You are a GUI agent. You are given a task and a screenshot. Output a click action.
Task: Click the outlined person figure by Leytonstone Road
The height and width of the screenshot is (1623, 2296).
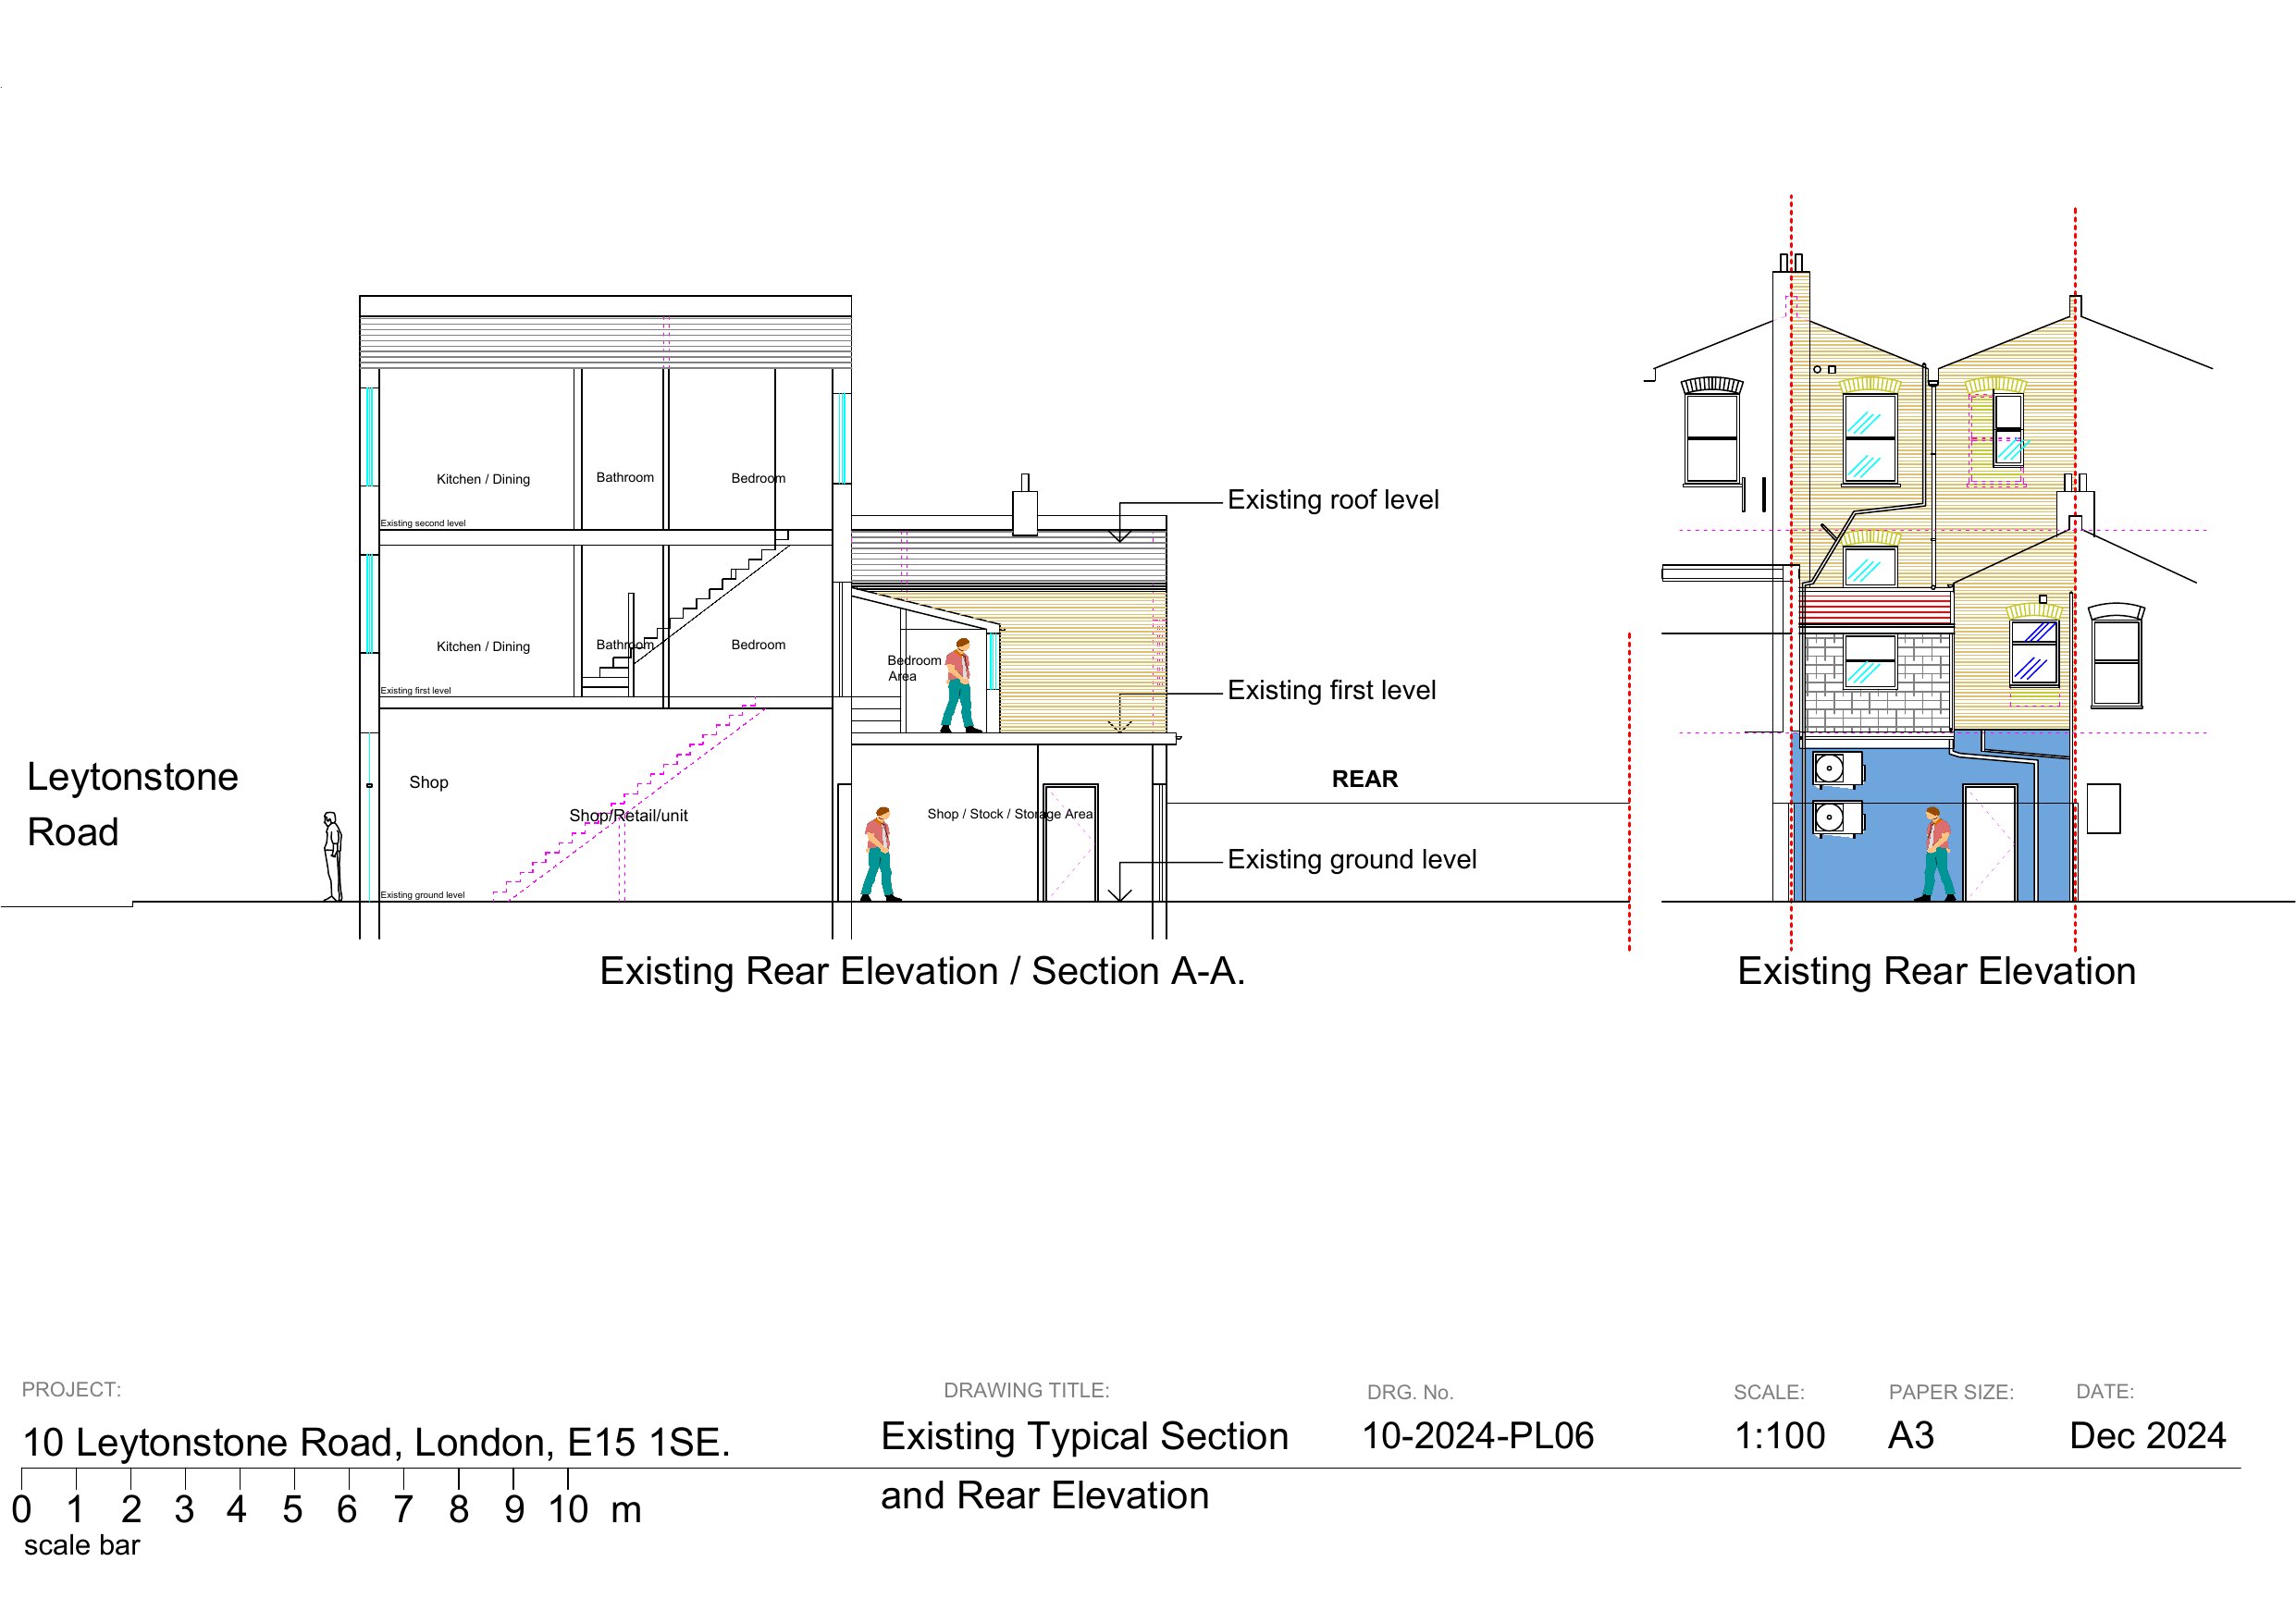(x=332, y=857)
